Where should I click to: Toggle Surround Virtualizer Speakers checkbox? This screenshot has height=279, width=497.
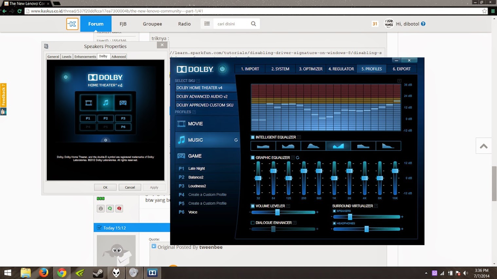[334, 211]
